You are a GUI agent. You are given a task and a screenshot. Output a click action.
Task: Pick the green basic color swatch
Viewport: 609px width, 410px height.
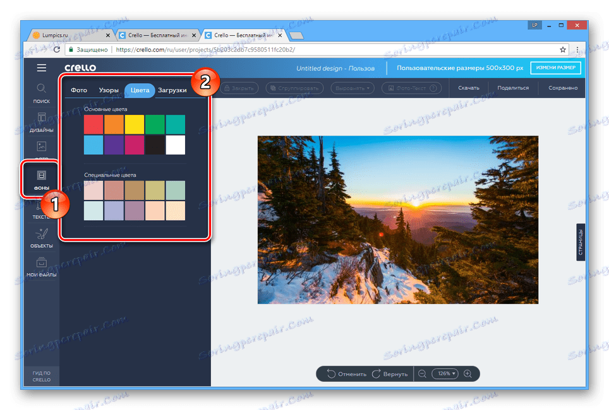pos(155,124)
